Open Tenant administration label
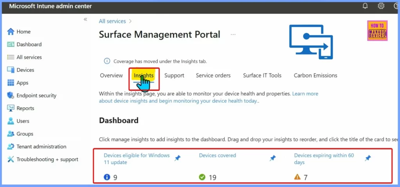Image resolution: width=400 pixels, height=187 pixels. [41, 147]
